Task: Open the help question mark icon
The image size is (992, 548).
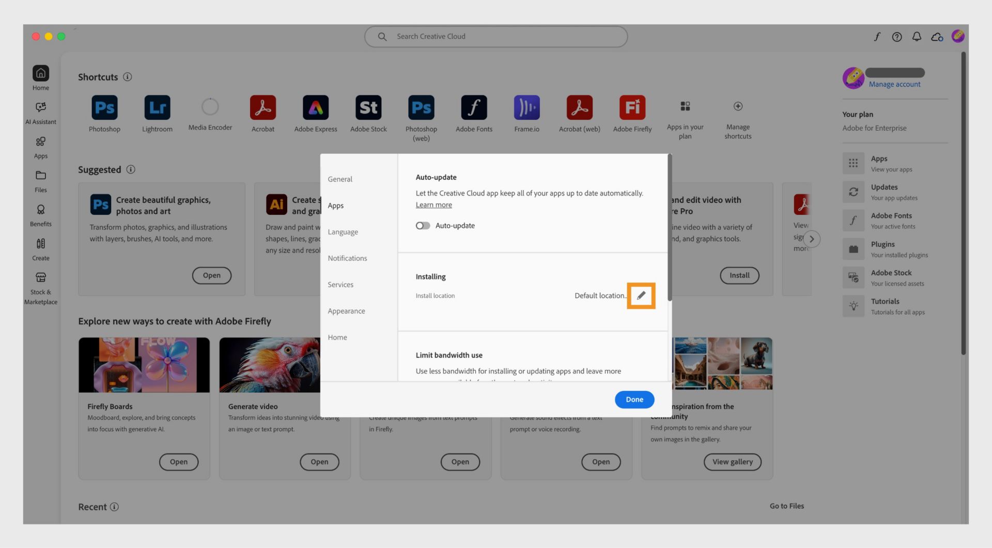Action: coord(897,37)
